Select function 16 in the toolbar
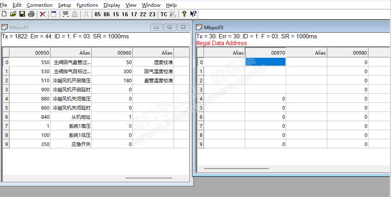Viewport: 391px width, 197px height. pyautogui.click(x=125, y=14)
